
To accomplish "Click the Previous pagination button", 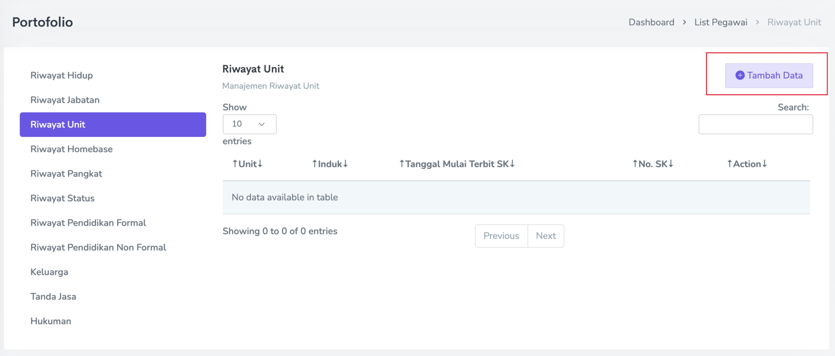I will (501, 236).
